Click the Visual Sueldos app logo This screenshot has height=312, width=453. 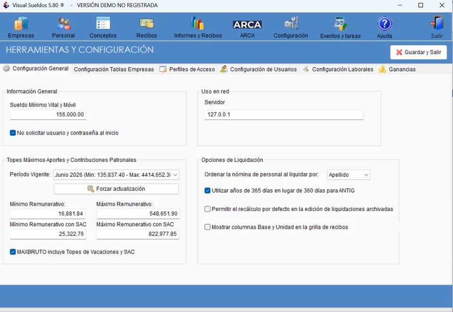pyautogui.click(x=6, y=5)
